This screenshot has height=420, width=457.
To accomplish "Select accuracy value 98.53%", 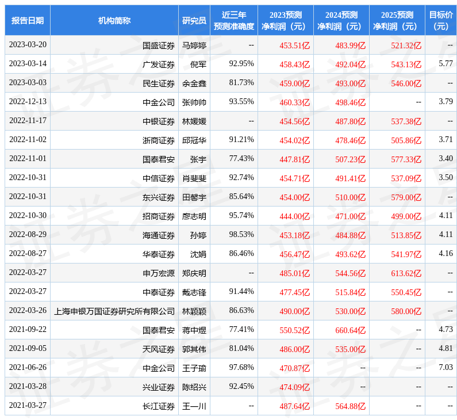I will (241, 234).
